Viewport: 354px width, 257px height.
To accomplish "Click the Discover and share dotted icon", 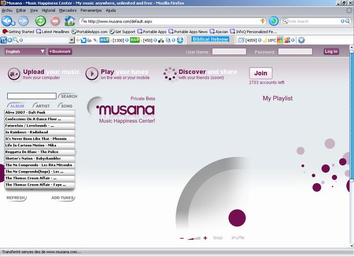I will pyautogui.click(x=170, y=74).
